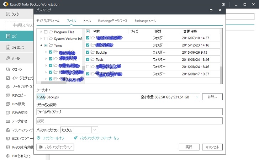Click the 参照... browse button
The image size is (259, 160).
(x=212, y=97)
